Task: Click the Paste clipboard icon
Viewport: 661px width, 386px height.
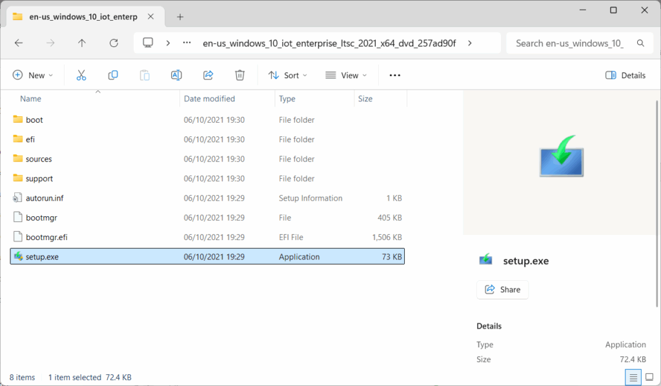Action: (145, 76)
